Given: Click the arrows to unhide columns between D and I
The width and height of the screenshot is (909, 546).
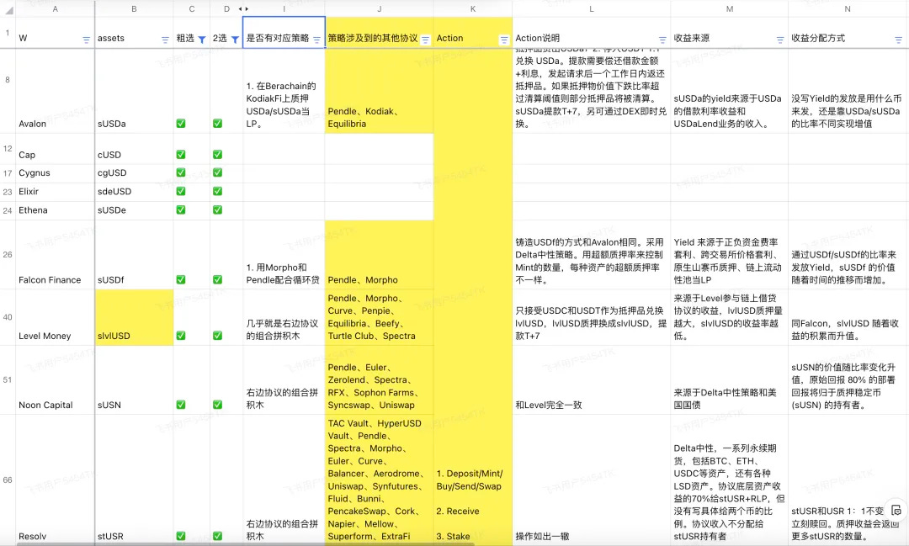Looking at the screenshot, I should [242, 8].
